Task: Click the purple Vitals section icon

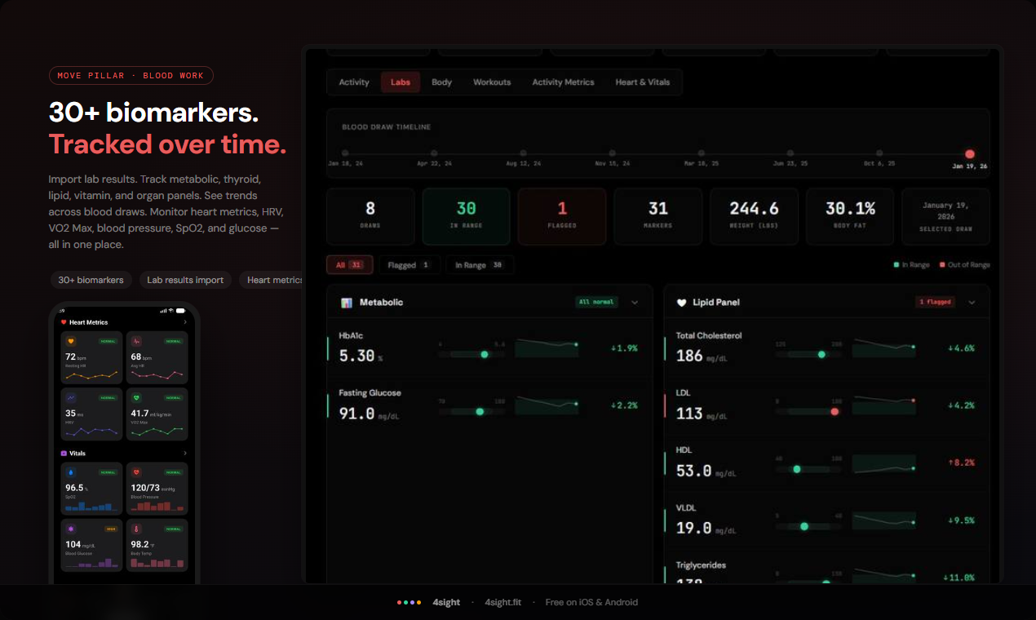Action: [x=64, y=453]
